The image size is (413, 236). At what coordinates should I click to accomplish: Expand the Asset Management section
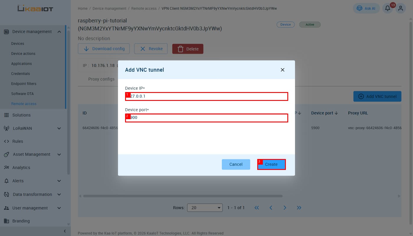click(x=59, y=154)
